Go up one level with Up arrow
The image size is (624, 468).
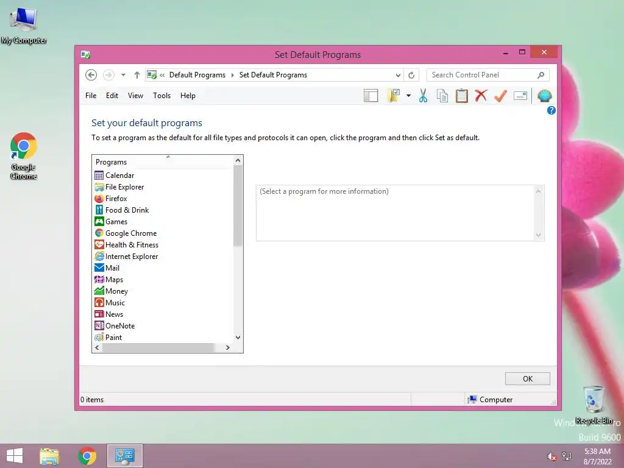click(137, 75)
